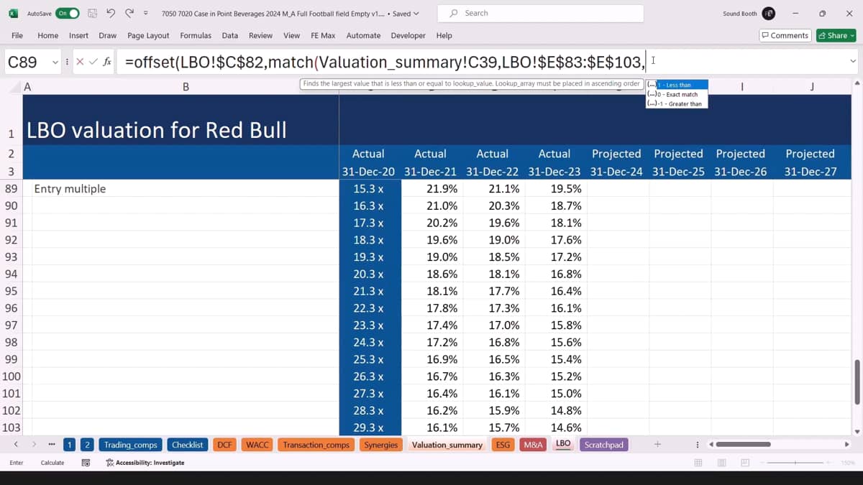Select column B header
Image resolution: width=863 pixels, height=485 pixels.
186,87
